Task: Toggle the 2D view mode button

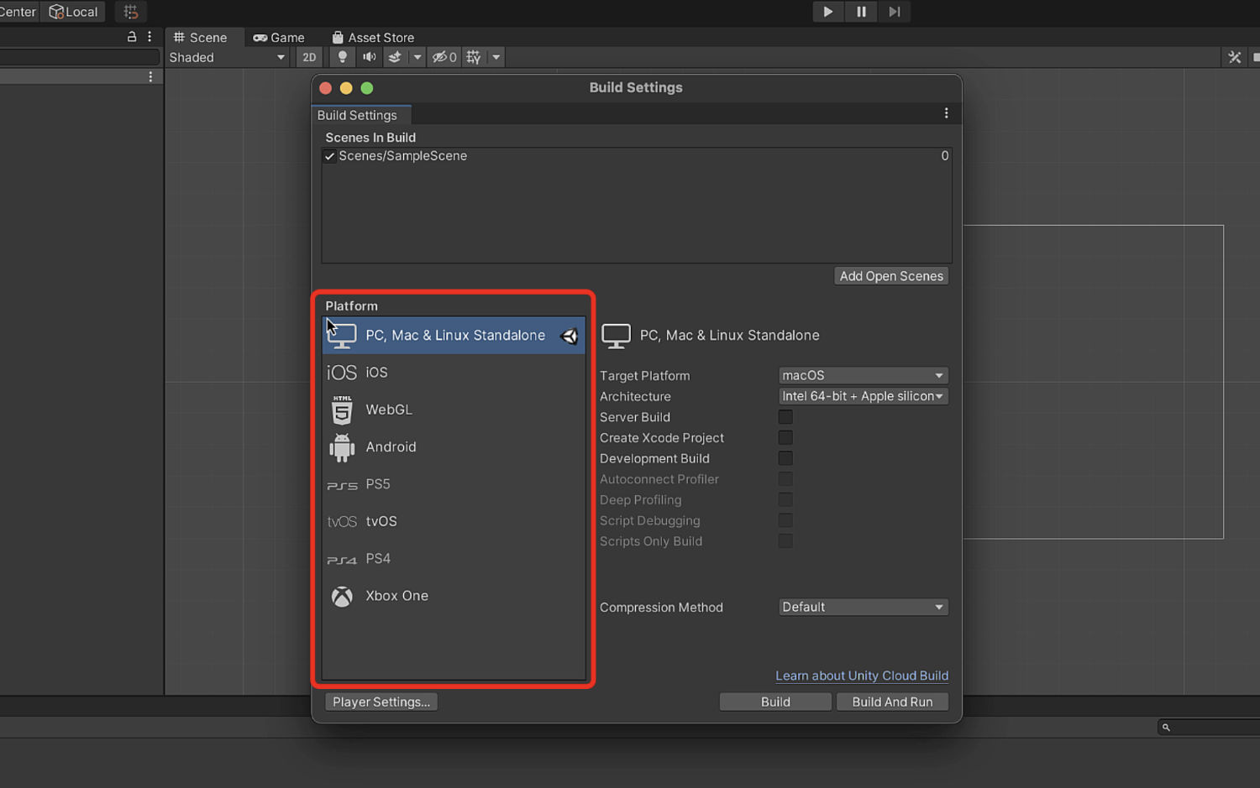Action: (x=309, y=57)
